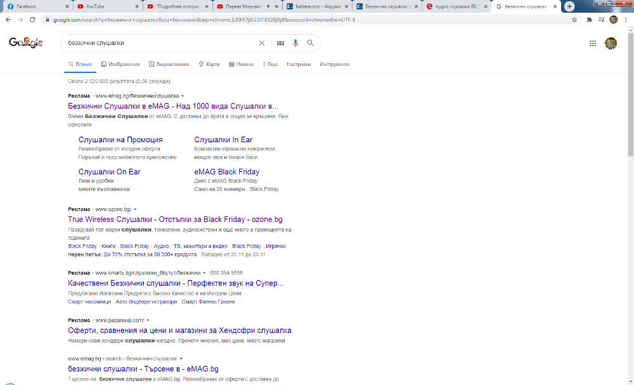Select the Всичко results tab
The image size is (634, 385).
(x=80, y=64)
